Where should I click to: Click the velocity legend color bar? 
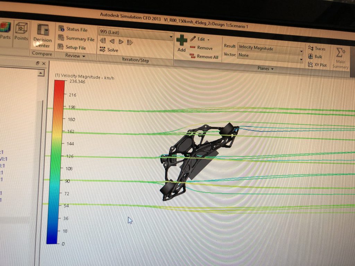click(55, 162)
